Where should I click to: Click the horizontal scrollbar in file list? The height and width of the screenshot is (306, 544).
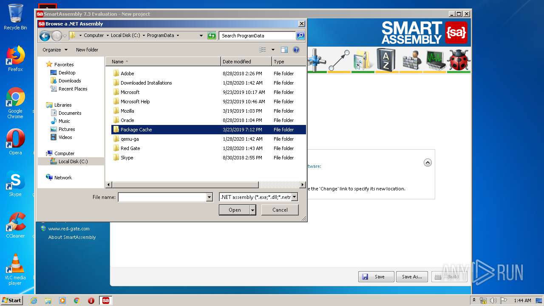point(185,185)
